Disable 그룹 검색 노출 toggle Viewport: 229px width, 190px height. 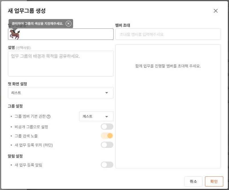[x=107, y=136]
